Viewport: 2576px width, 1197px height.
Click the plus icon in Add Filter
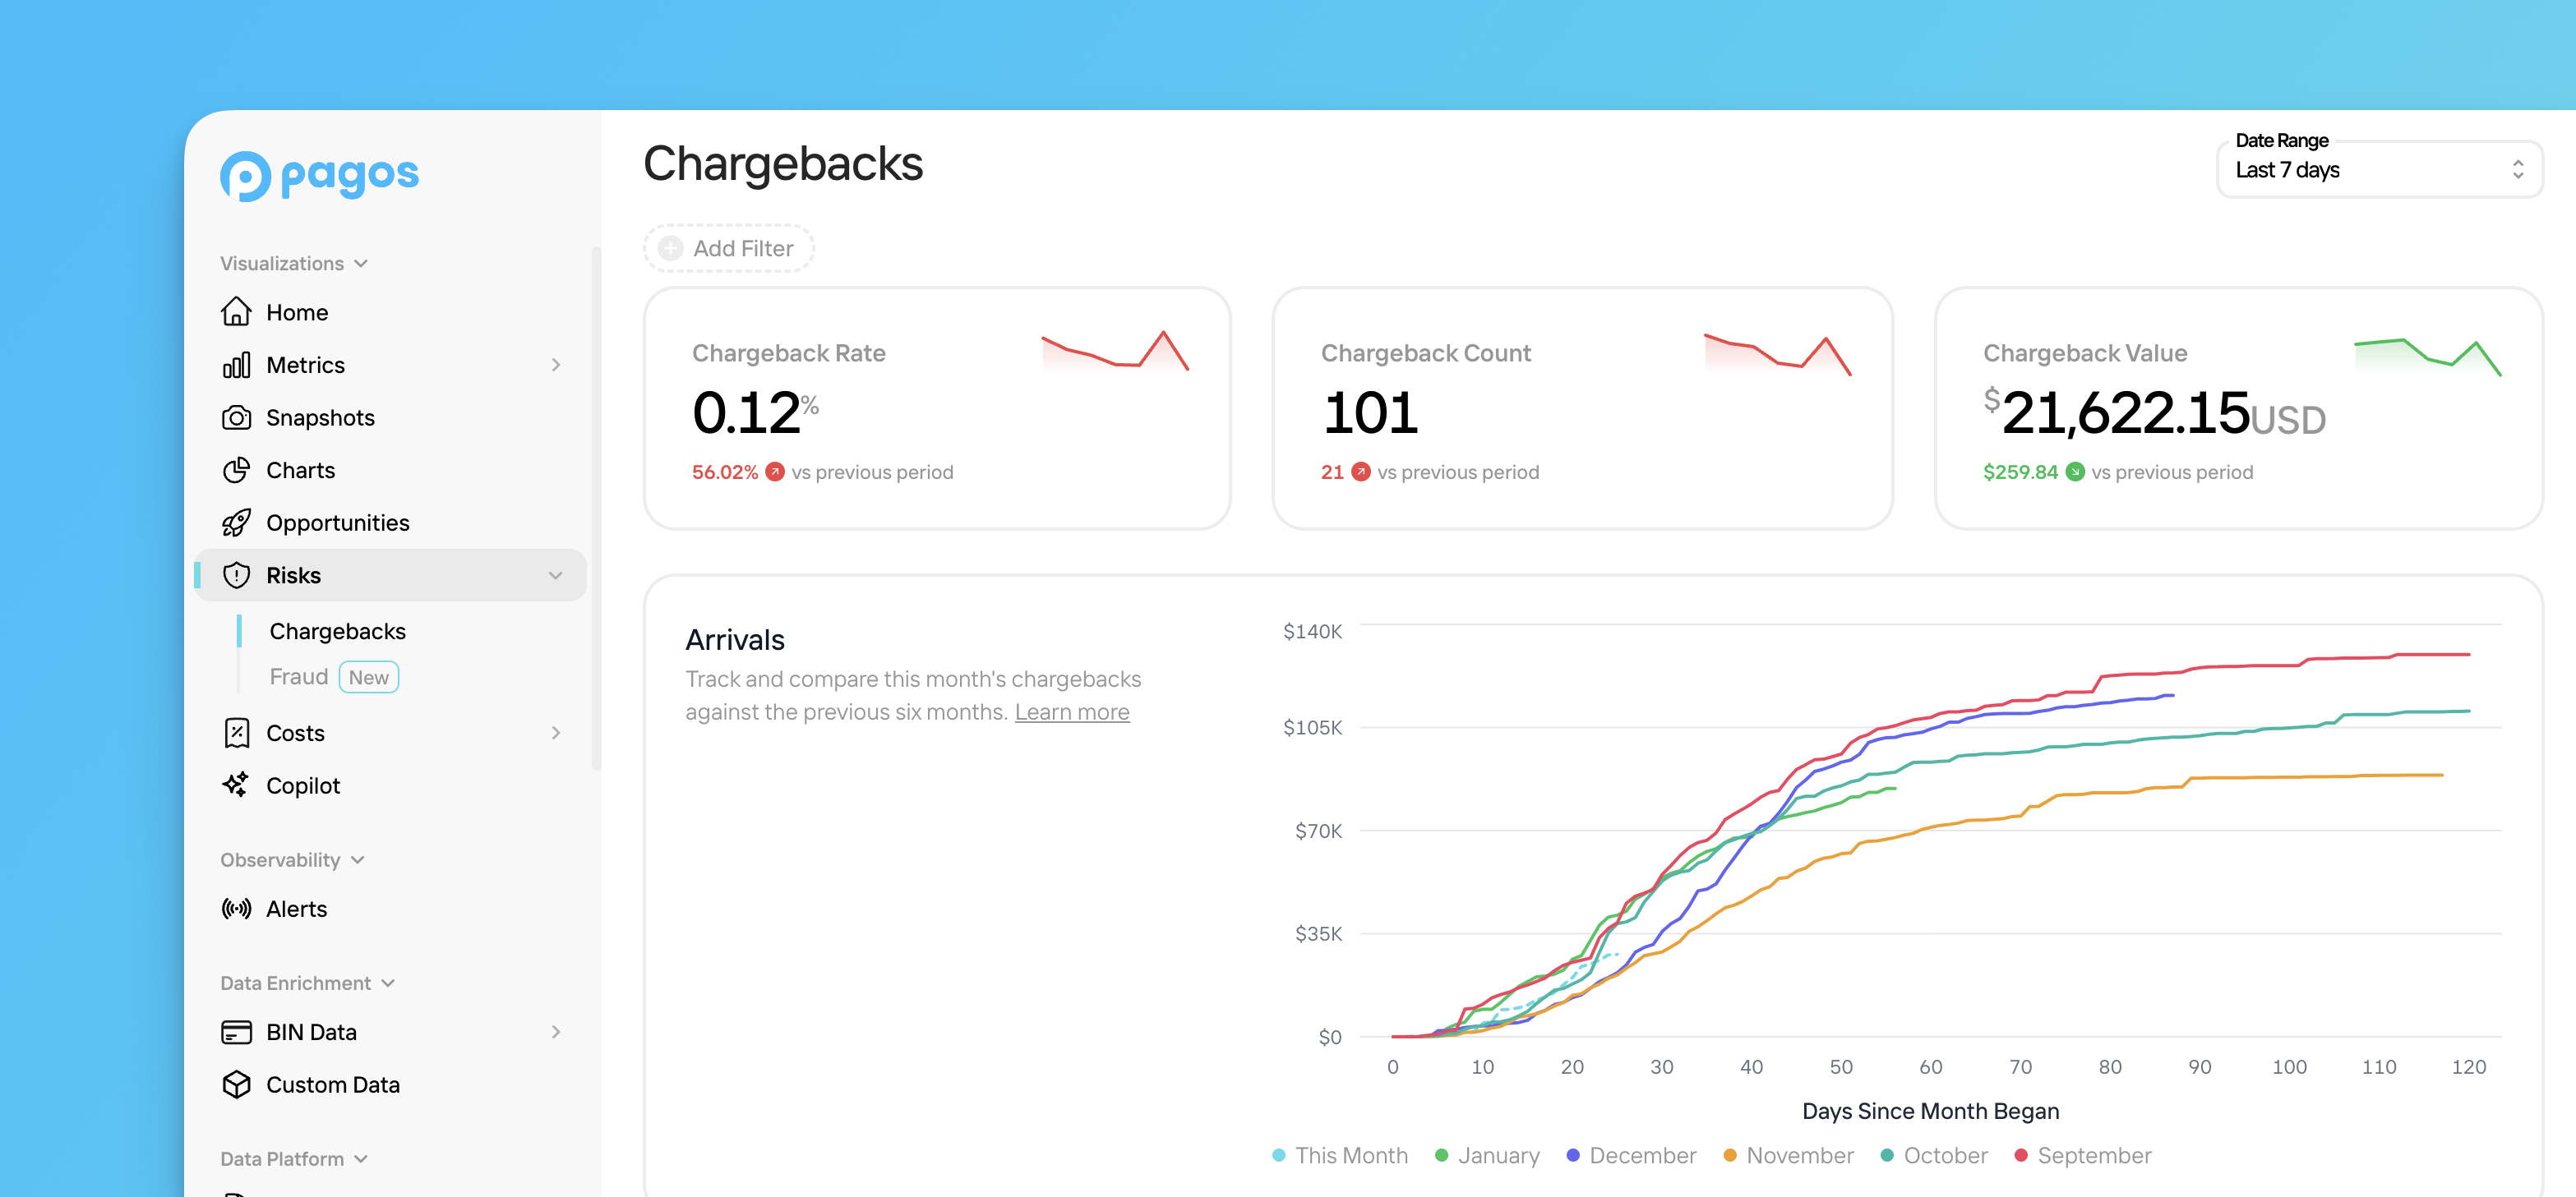(x=671, y=248)
